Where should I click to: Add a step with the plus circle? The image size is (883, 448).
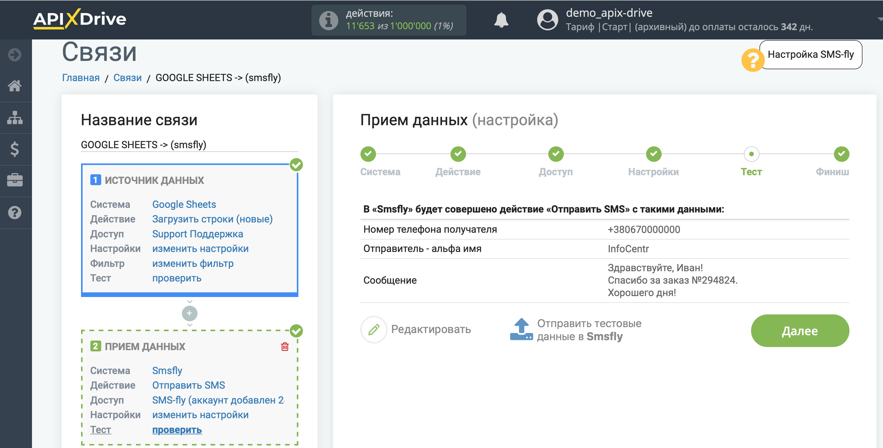(190, 313)
